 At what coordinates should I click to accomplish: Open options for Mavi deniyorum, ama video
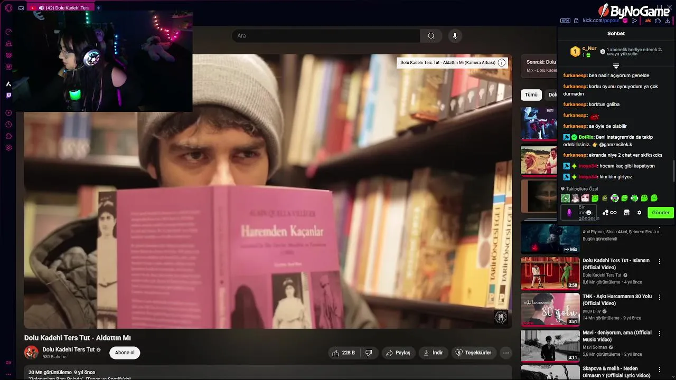[659, 334]
